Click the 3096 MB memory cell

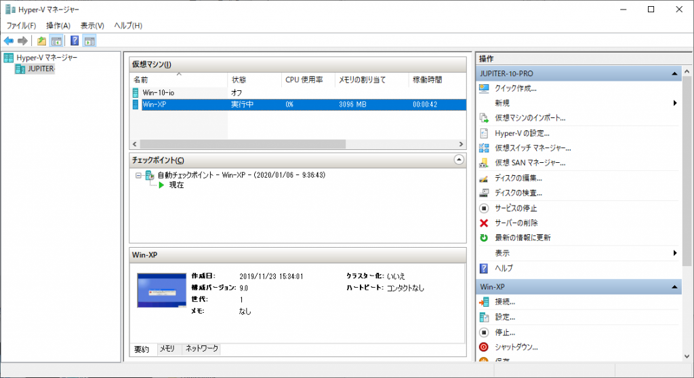(352, 105)
